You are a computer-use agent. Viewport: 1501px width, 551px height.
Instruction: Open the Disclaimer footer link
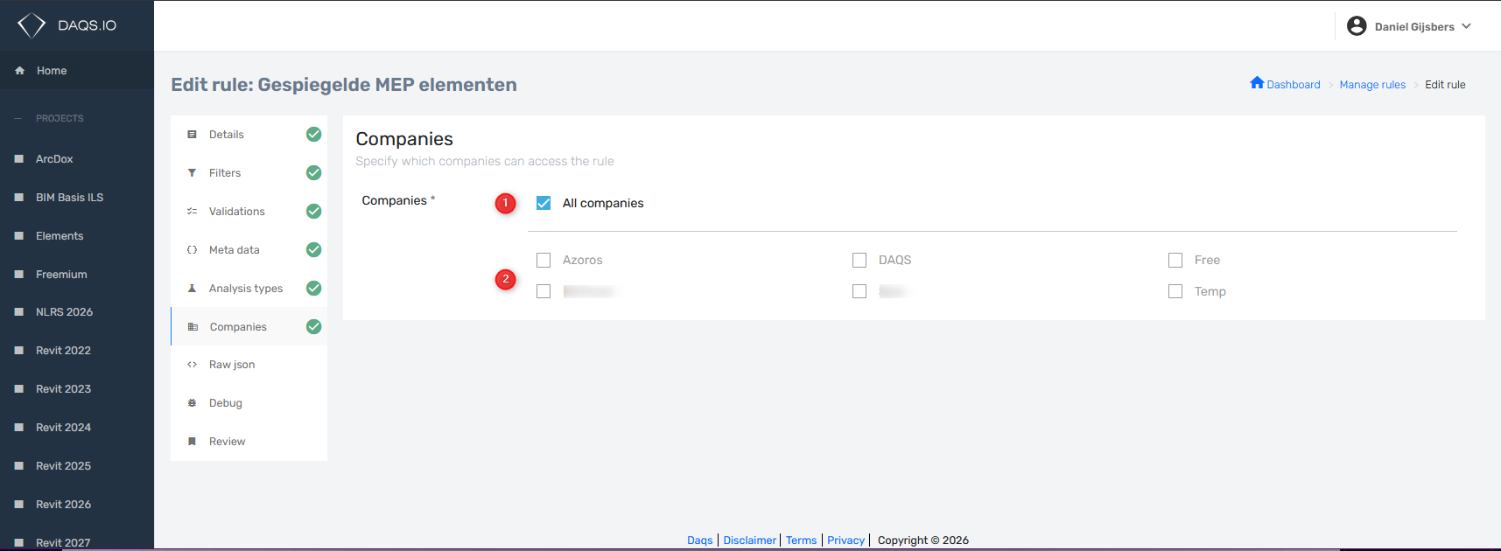[749, 541]
